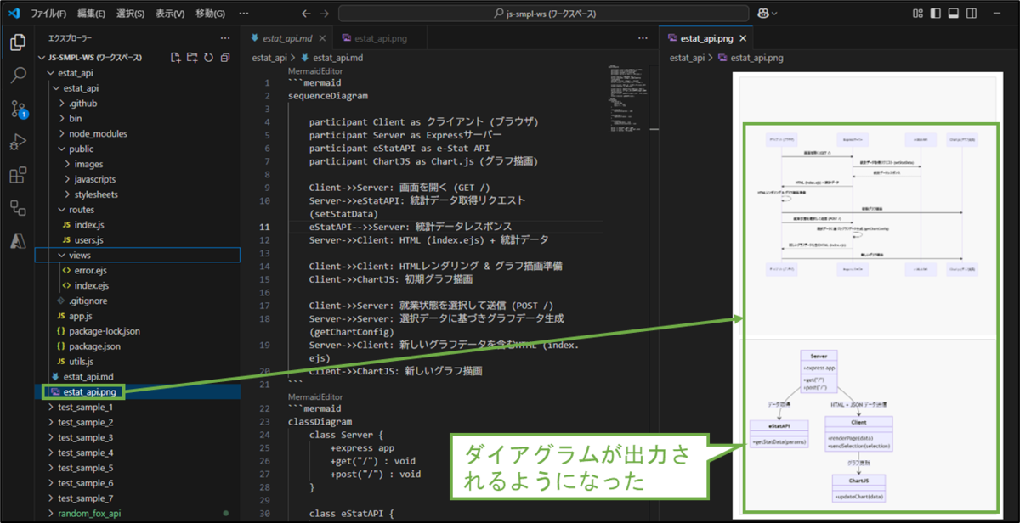
Task: Close estat_api.png tab in right group
Action: (x=743, y=38)
